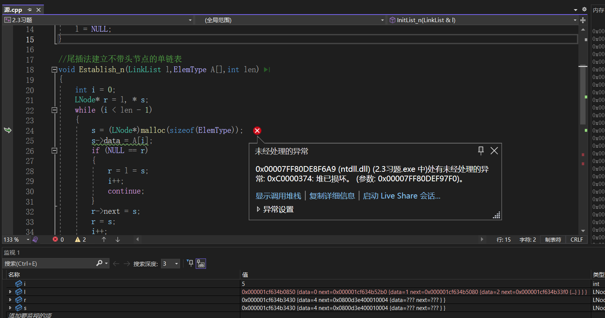Click the 显示调用堆栈 link
Viewport: 605px width, 318px height.
click(278, 196)
